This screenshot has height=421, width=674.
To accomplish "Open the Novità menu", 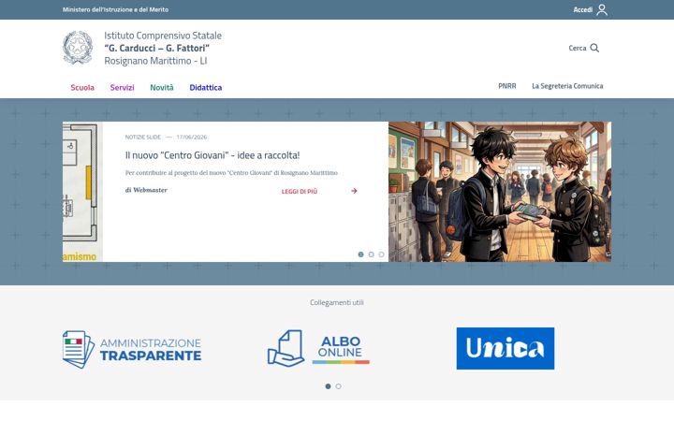I will 162,88.
